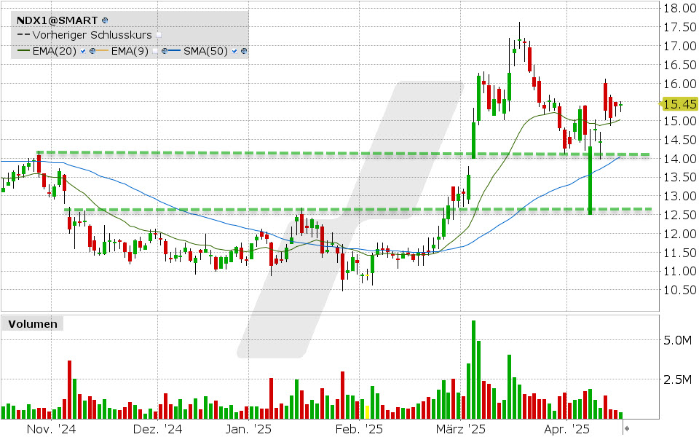Click the Dez. '24 date label
The height and width of the screenshot is (437, 699).
pyautogui.click(x=158, y=429)
